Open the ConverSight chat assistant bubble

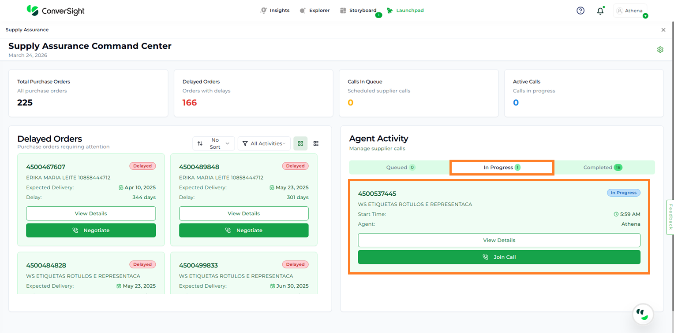(x=643, y=314)
